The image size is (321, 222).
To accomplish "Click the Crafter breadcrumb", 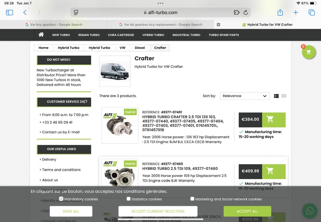I will 160,48.
